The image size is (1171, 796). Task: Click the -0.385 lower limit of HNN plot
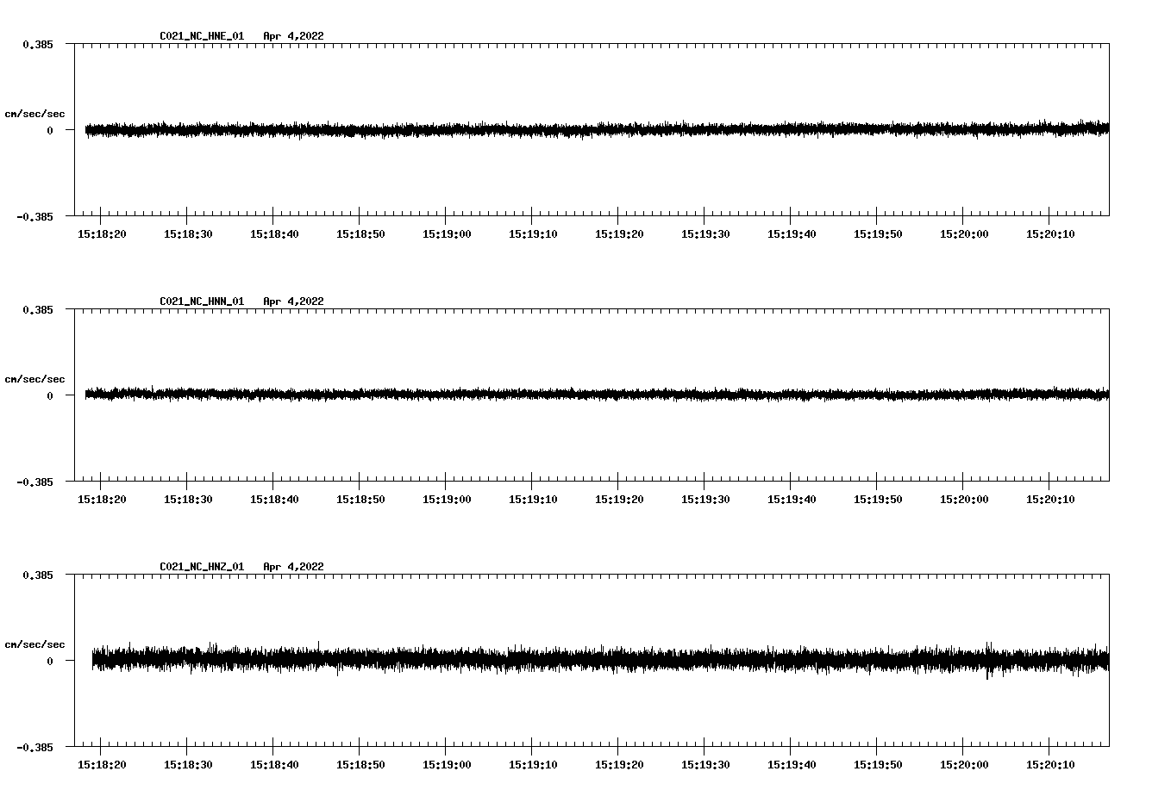tap(34, 482)
